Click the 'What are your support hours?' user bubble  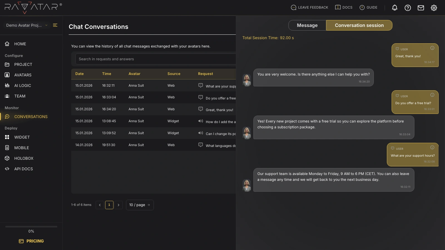413,155
